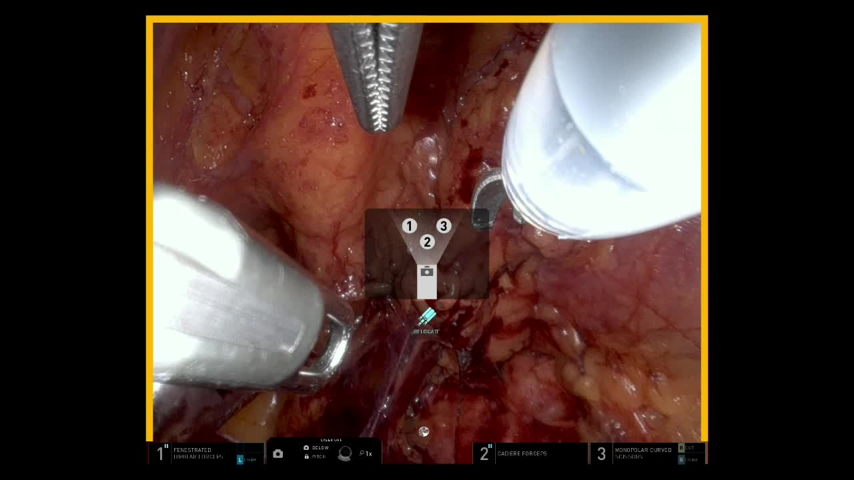Click the large number 1 in the bottom bar
The width and height of the screenshot is (854, 480).
[x=160, y=454]
